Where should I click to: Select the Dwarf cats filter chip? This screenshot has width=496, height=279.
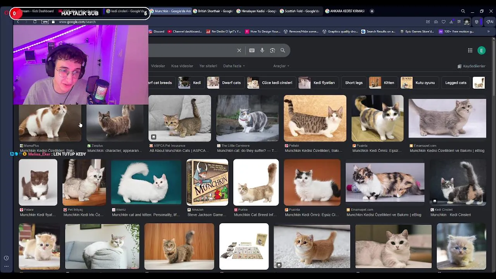(225, 83)
